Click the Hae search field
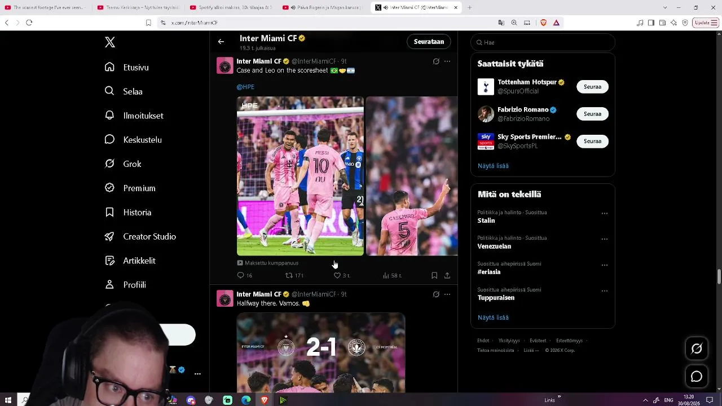This screenshot has width=722, height=406. 543,42
